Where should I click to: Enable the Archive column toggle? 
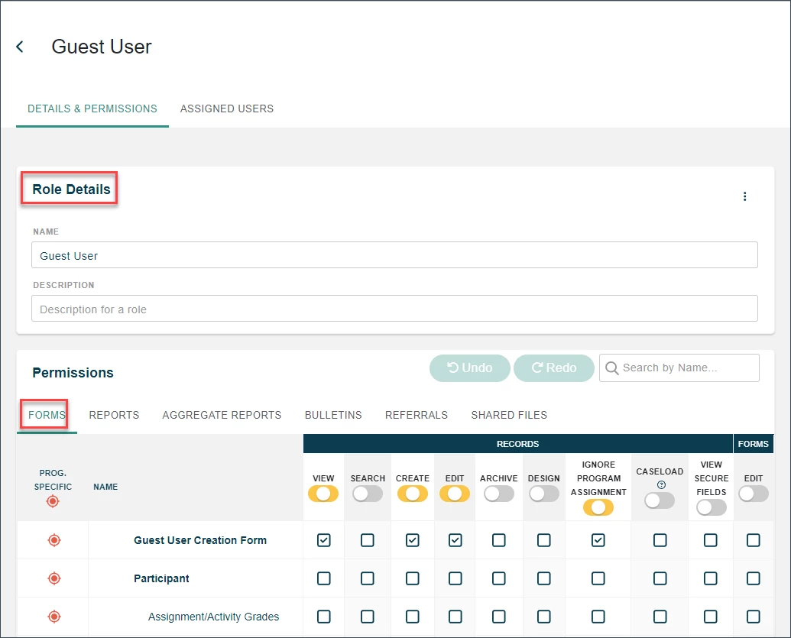[499, 494]
